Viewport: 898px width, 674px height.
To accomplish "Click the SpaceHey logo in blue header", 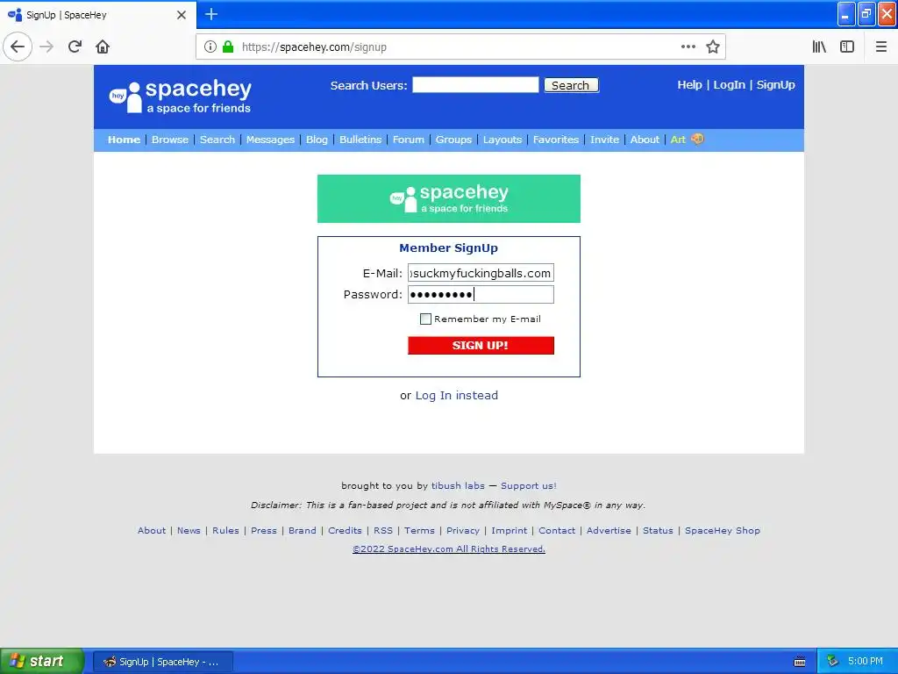I will coord(181,97).
